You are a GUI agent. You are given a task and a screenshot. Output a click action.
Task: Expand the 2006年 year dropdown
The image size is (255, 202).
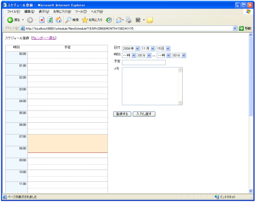tap(131, 49)
